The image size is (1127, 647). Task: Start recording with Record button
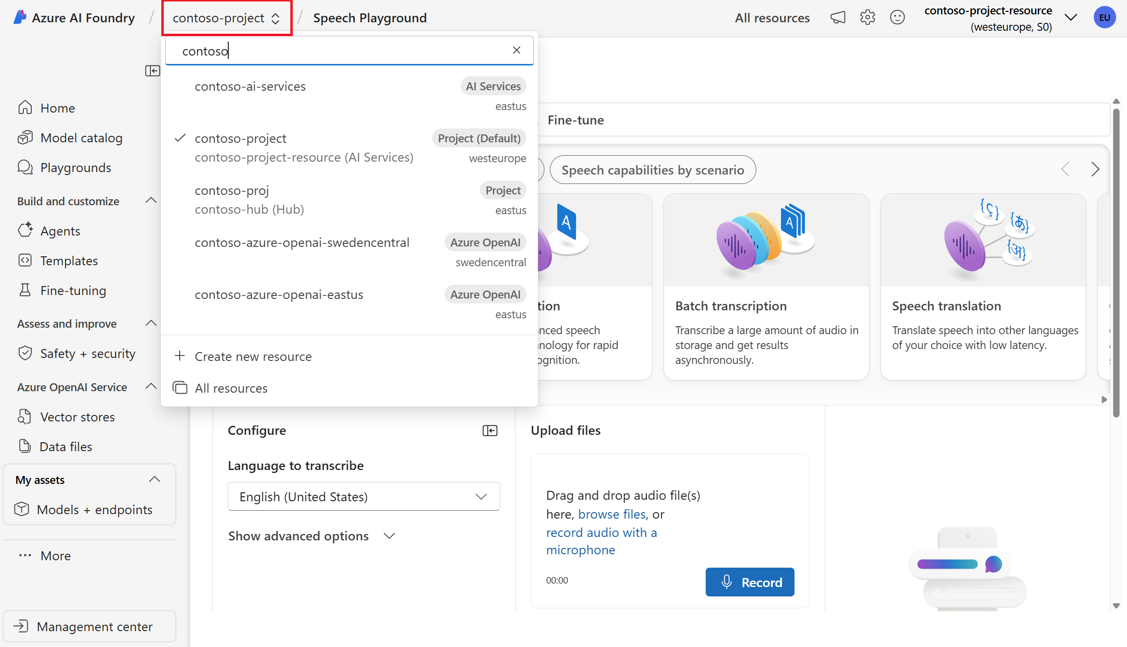pyautogui.click(x=750, y=582)
